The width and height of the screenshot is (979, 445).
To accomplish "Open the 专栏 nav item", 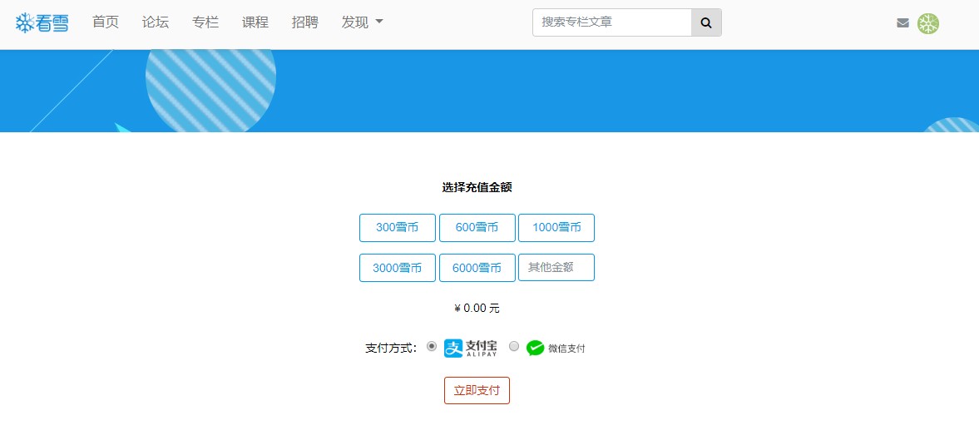I will click(205, 22).
